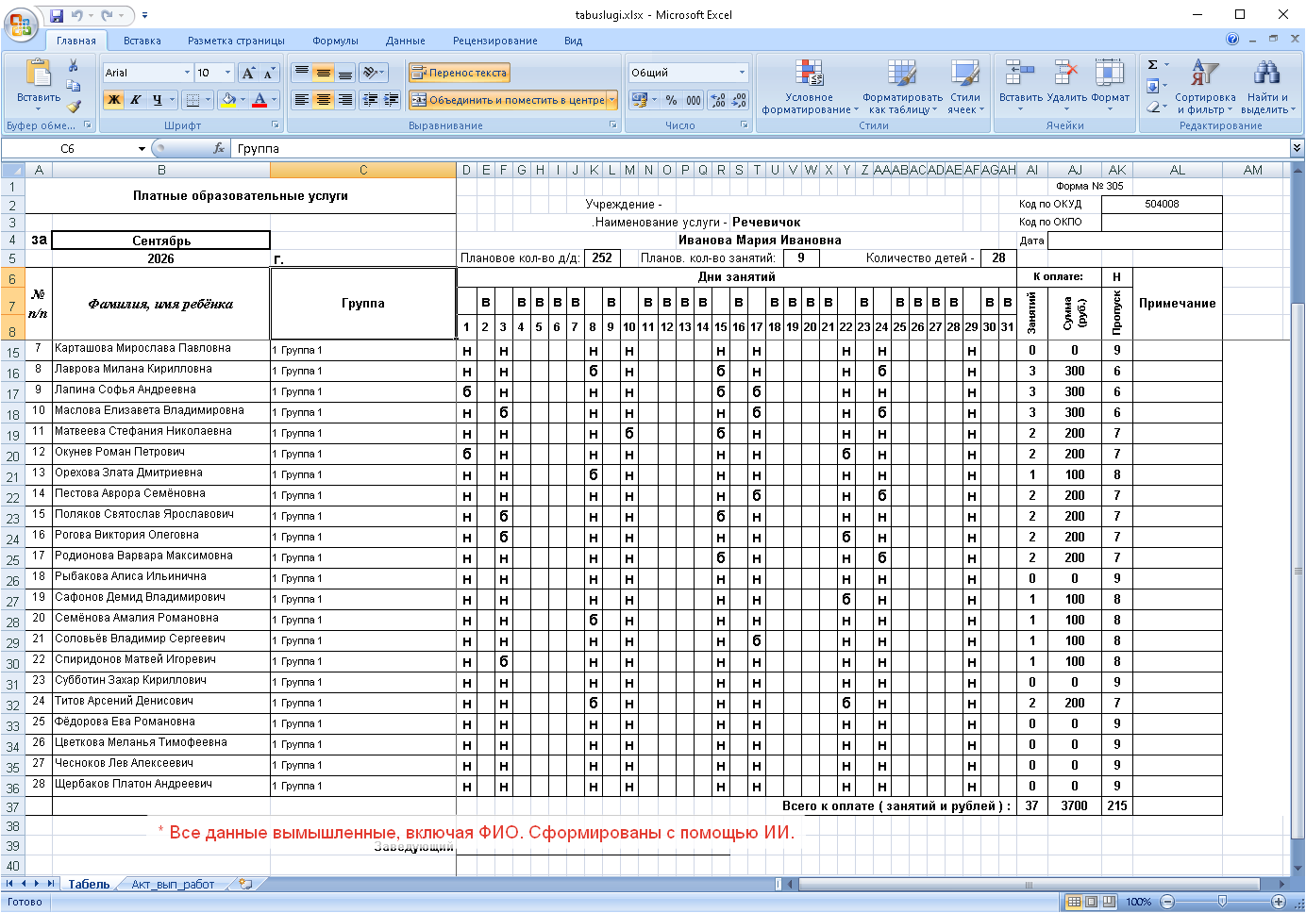Open the font size dropdown showing 10
This screenshot has height=913, width=1306.
tap(227, 73)
